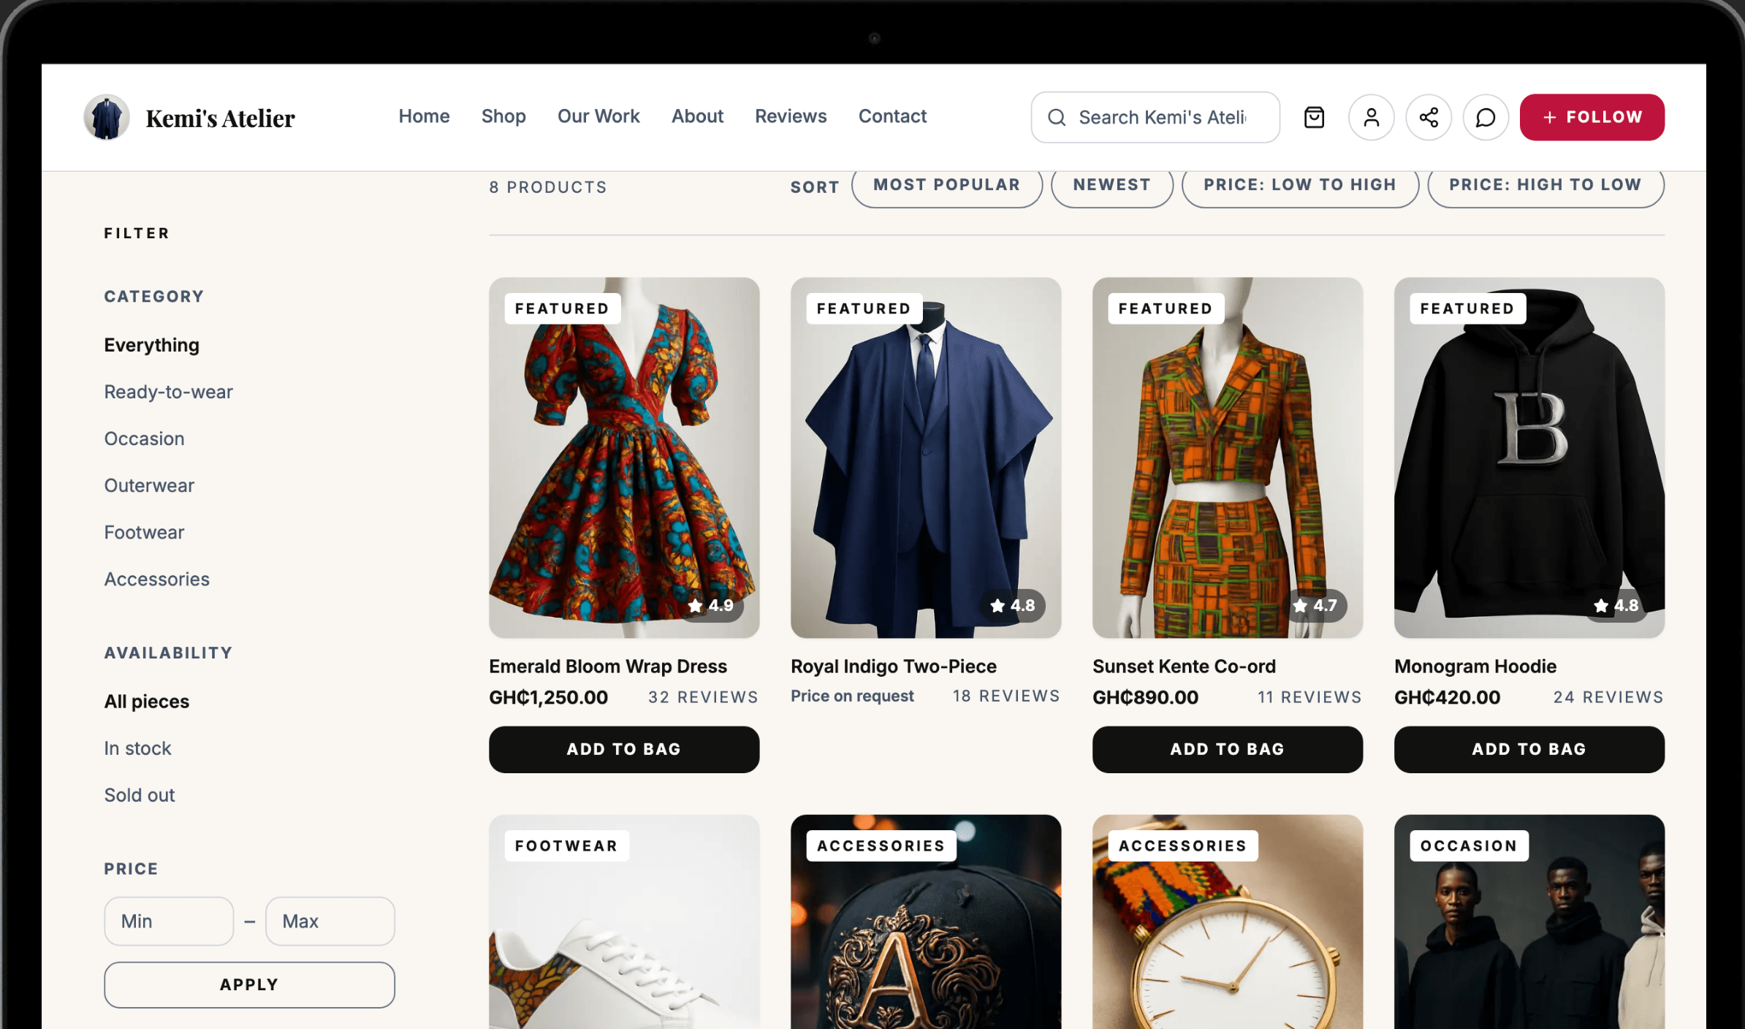Add Sunset Kente Co-ord to bag
The height and width of the screenshot is (1029, 1745).
[1228, 749]
